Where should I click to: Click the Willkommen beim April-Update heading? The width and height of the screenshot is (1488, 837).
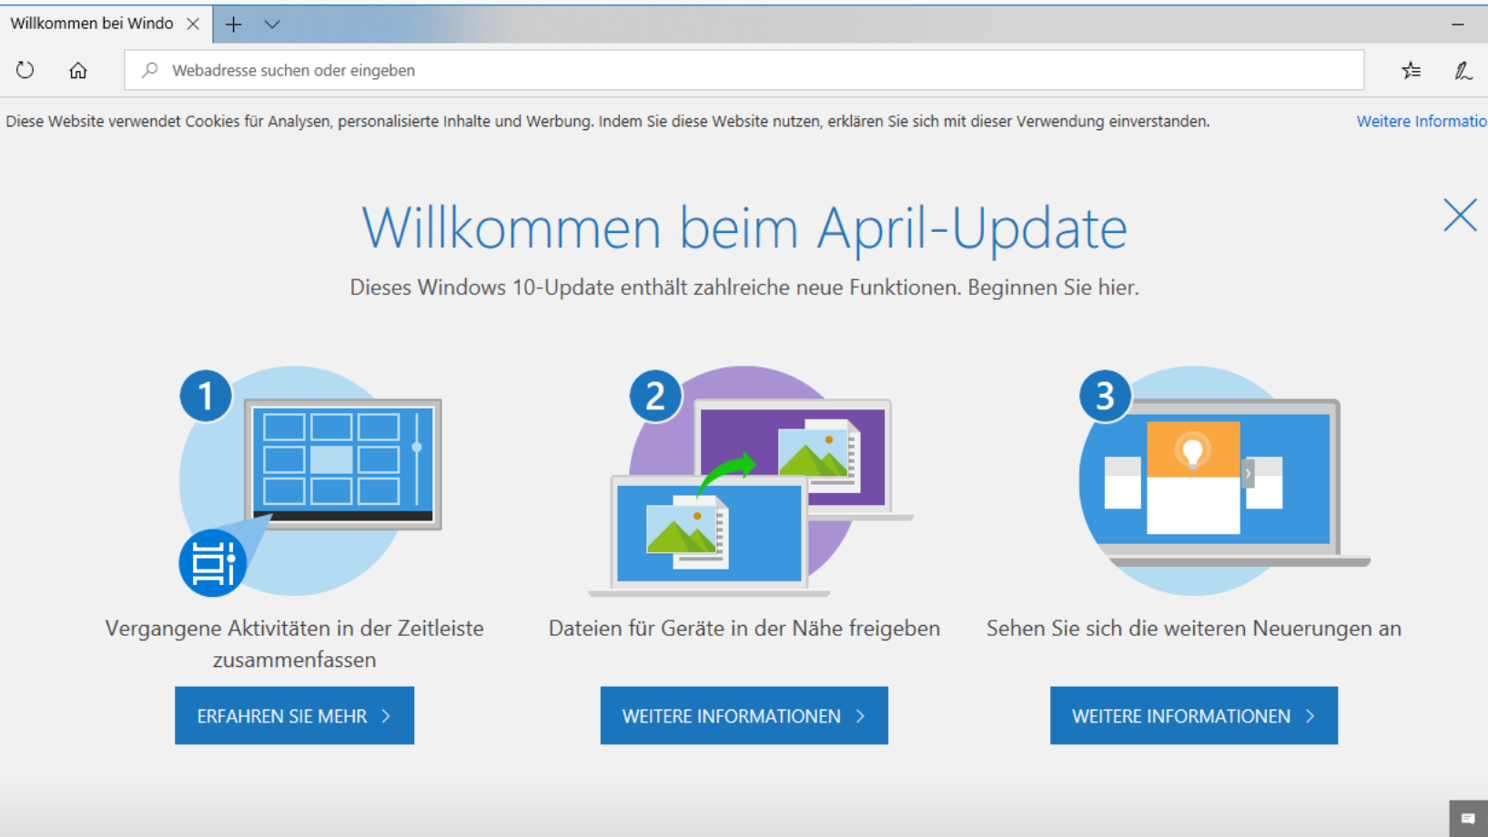[744, 227]
